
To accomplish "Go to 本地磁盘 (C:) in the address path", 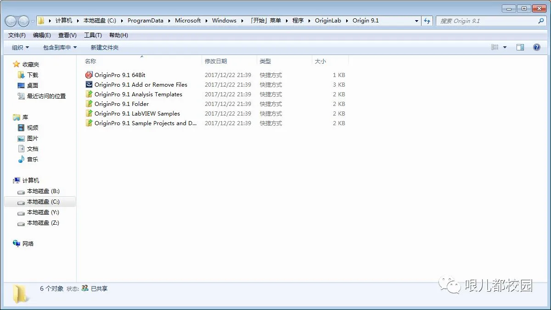I will click(100, 21).
